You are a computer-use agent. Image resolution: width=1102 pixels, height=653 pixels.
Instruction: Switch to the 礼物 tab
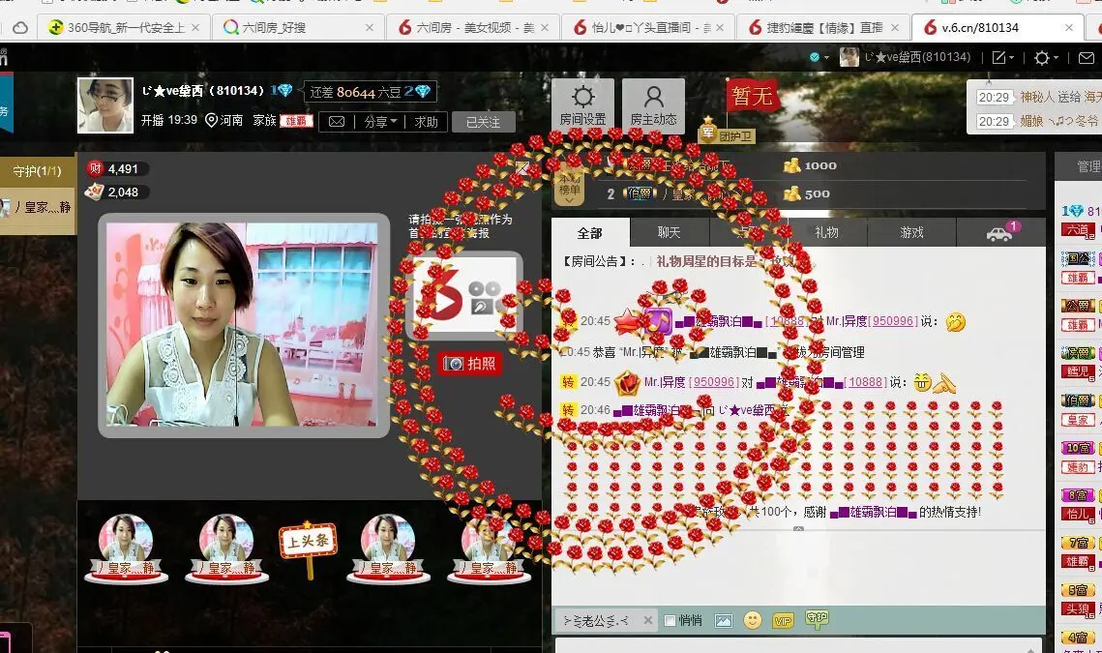[x=826, y=232]
